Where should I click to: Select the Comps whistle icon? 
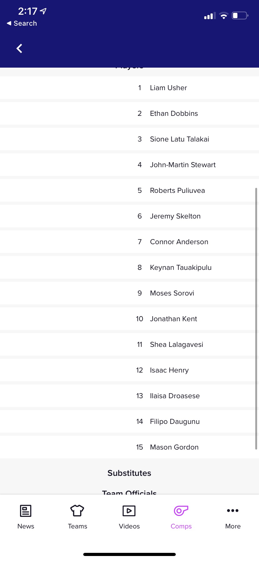click(x=181, y=511)
